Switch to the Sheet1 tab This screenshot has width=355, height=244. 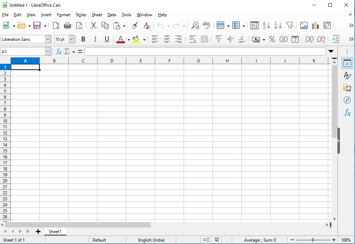coord(55,231)
